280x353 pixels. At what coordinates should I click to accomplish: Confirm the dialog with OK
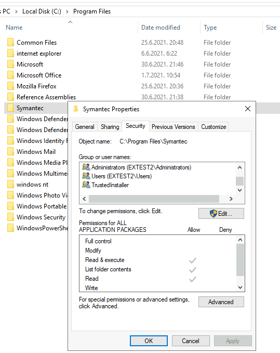click(x=149, y=341)
